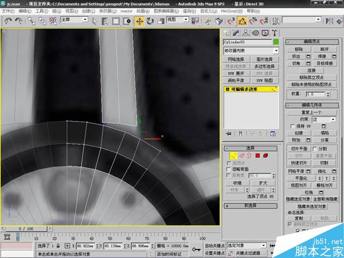
Task: Open the 文件(F) menu
Action: (9, 10)
